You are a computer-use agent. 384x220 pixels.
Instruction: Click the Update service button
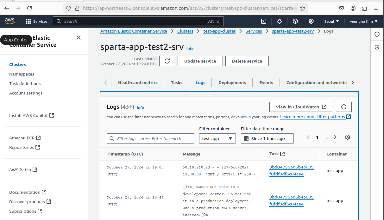(200, 61)
